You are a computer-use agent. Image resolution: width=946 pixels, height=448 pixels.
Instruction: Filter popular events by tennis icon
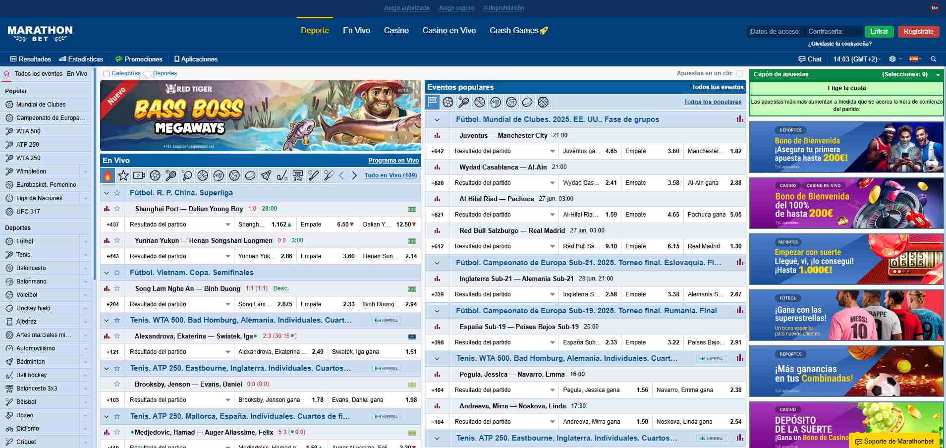tap(464, 102)
